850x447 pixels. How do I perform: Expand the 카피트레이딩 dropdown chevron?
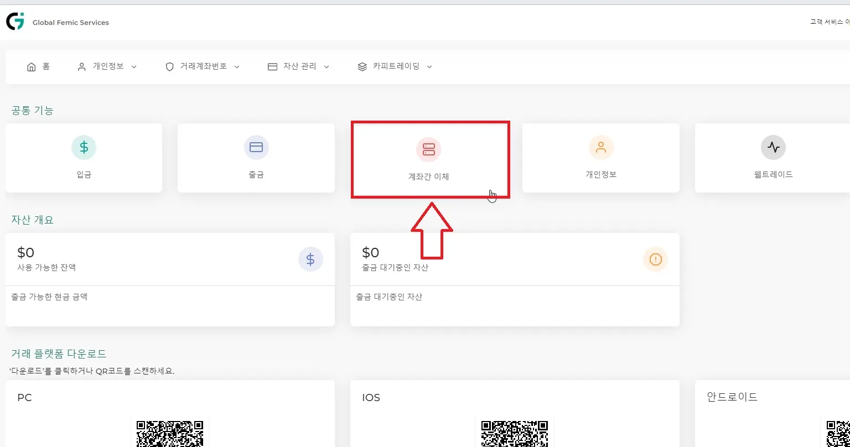click(429, 67)
